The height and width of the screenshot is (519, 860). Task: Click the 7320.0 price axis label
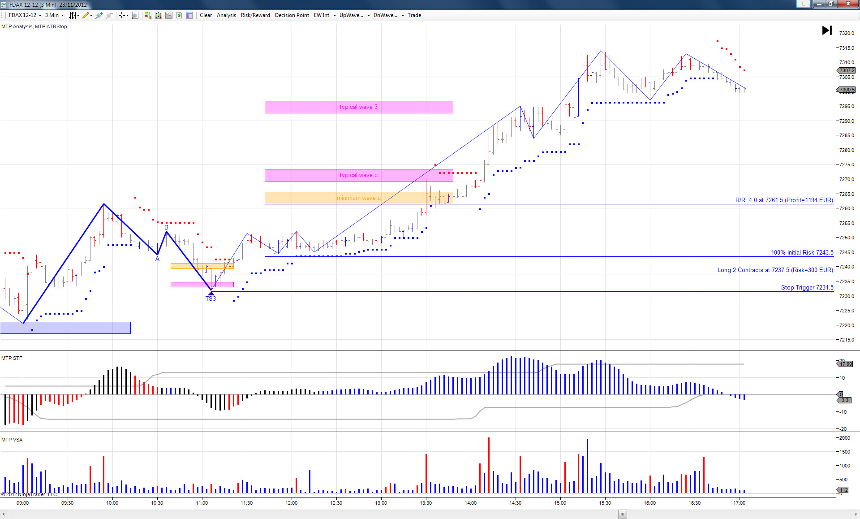click(x=847, y=33)
